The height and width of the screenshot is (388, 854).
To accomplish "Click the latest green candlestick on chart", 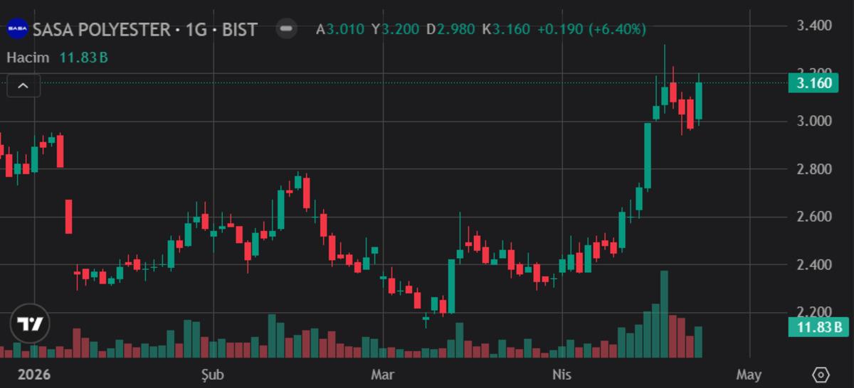I will tap(699, 101).
